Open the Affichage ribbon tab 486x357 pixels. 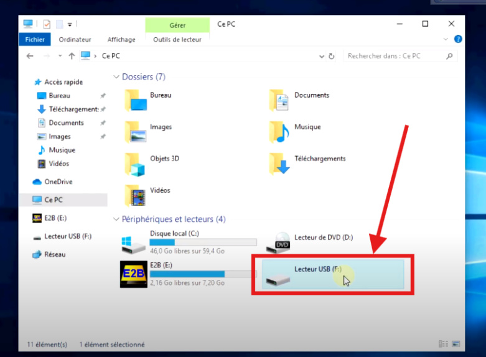121,40
